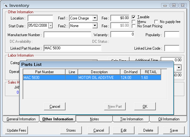190x137 pixels.
Task: Click the Stores button
Action: 71,130
